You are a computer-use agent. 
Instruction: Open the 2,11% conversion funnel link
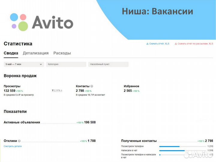(57, 91)
